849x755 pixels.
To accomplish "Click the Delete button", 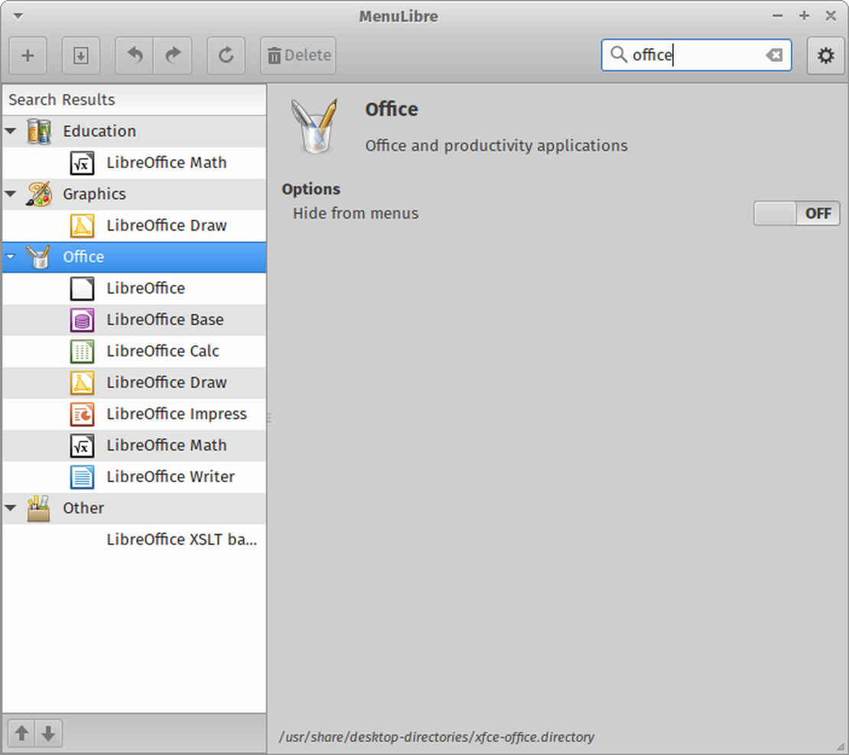I will point(298,55).
